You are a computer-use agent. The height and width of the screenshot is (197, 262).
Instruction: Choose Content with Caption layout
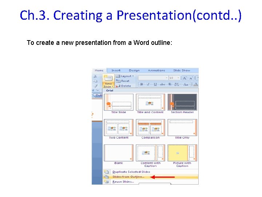150,153
